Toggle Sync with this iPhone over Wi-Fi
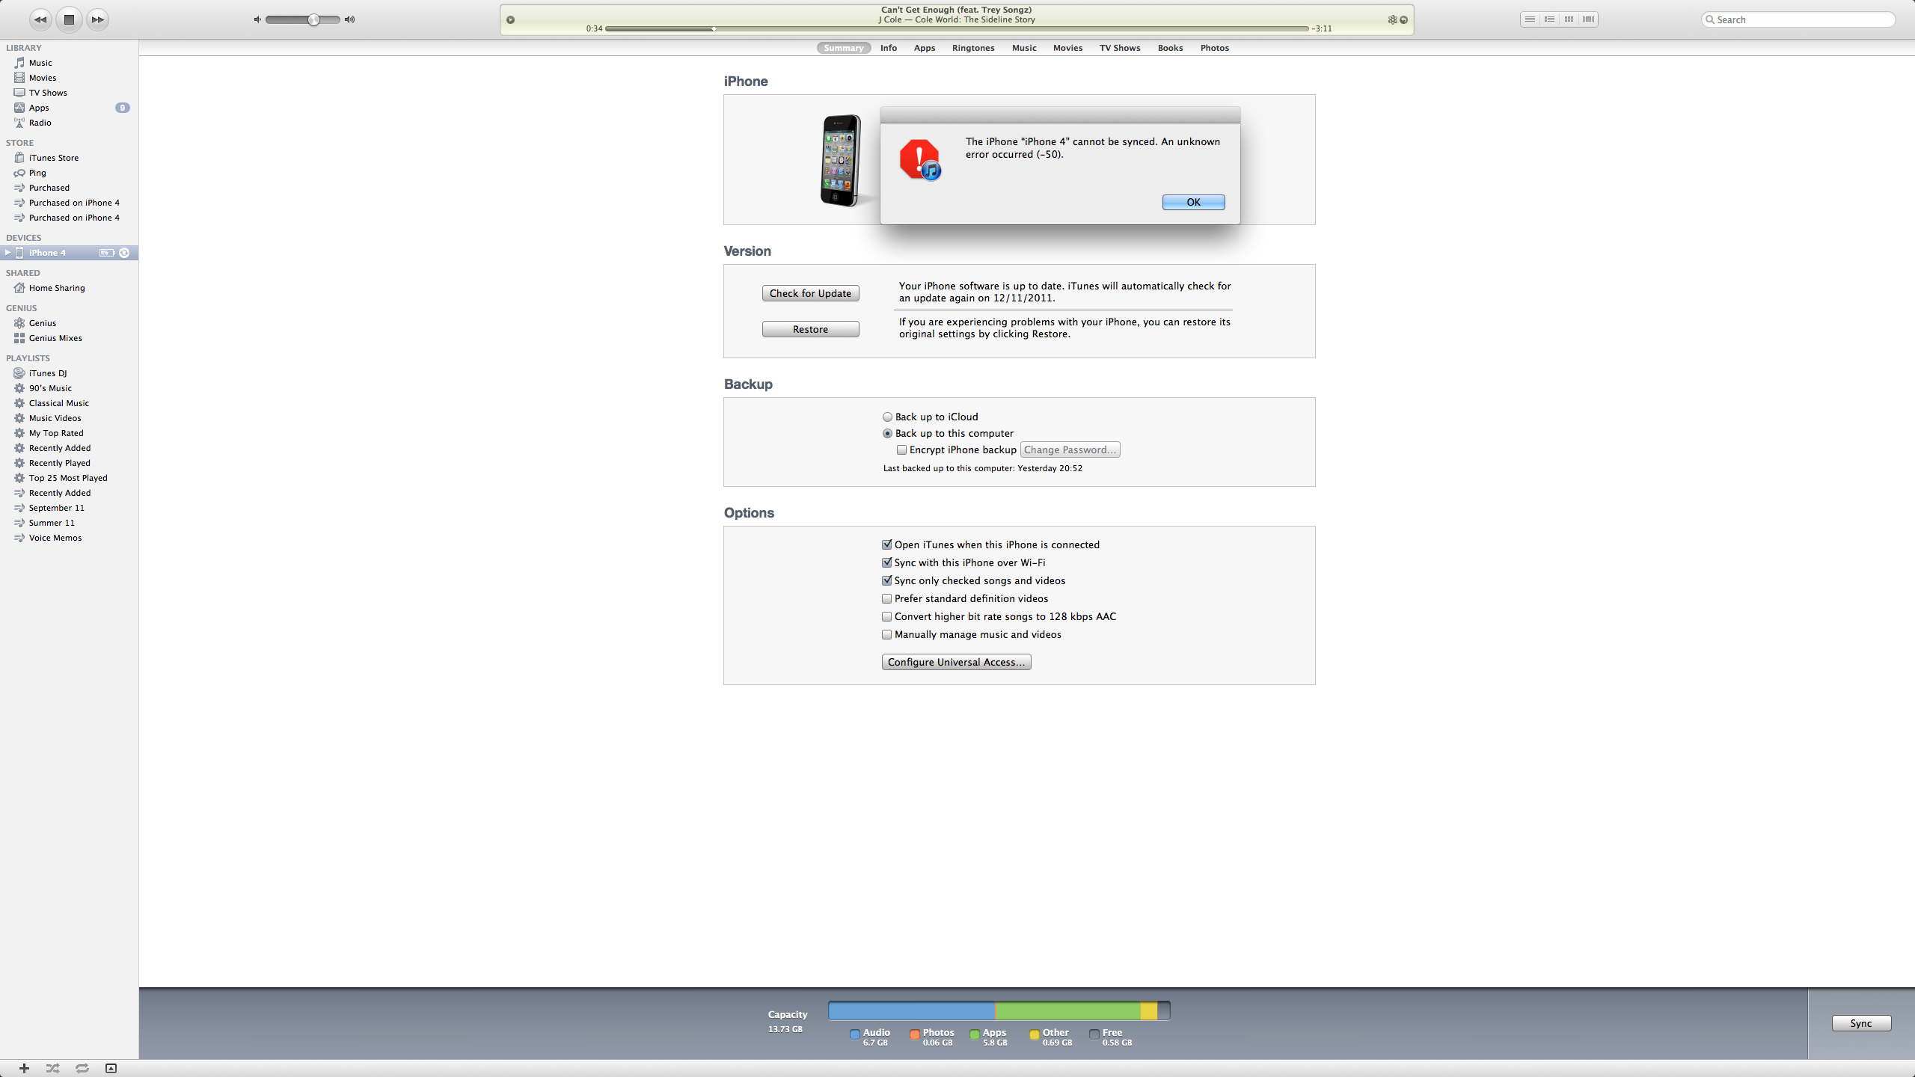Image resolution: width=1915 pixels, height=1077 pixels. 886,562
